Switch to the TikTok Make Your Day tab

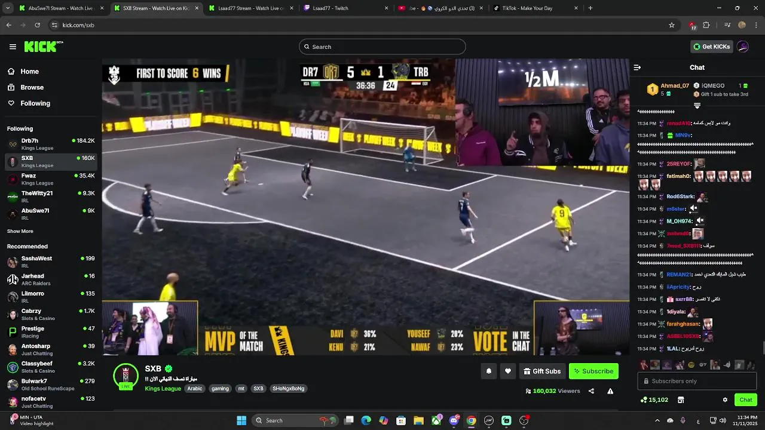[535, 8]
